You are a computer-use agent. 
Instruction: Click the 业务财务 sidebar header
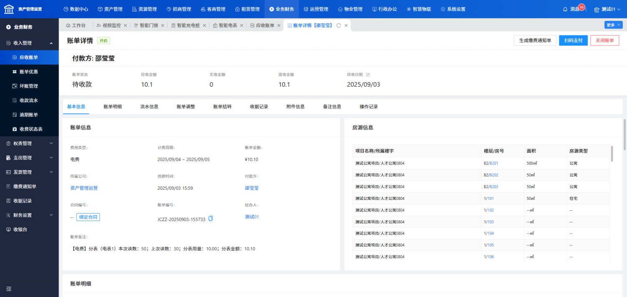(x=29, y=27)
